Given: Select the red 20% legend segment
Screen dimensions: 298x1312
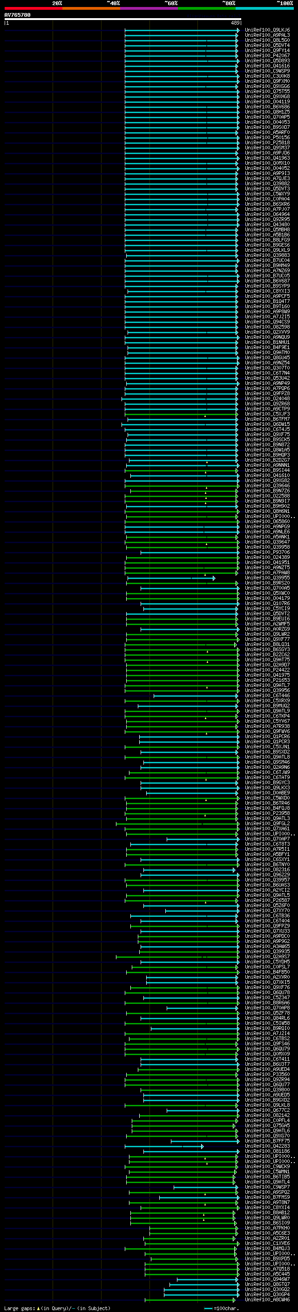Looking at the screenshot, I should click(x=33, y=8).
